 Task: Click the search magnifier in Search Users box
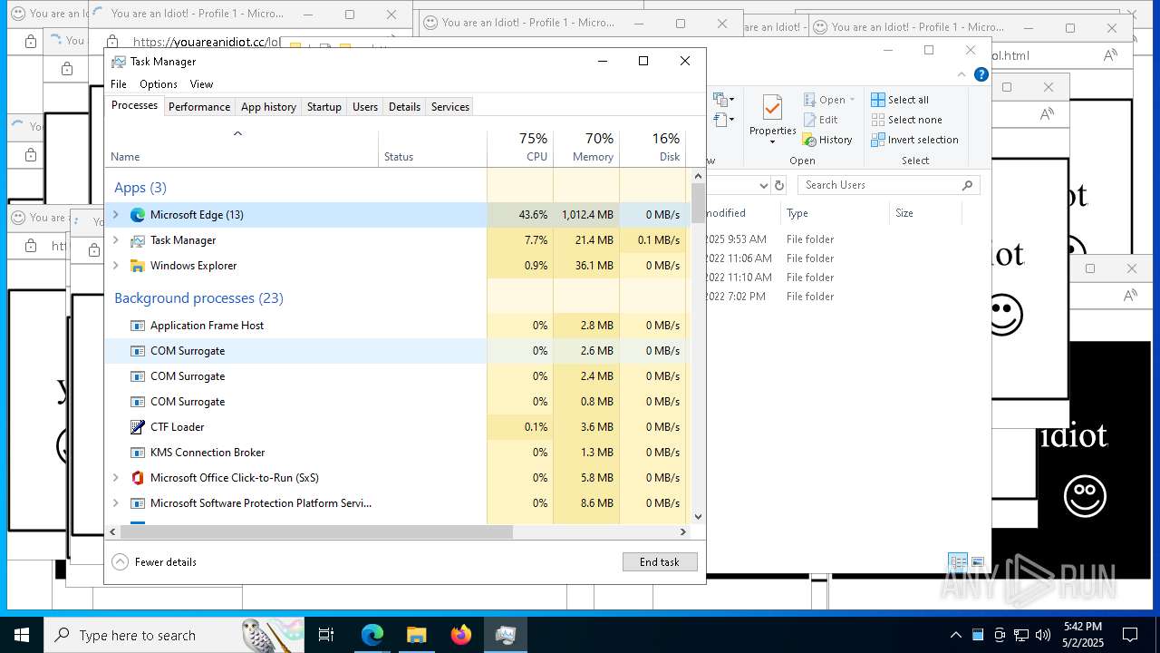tap(967, 185)
